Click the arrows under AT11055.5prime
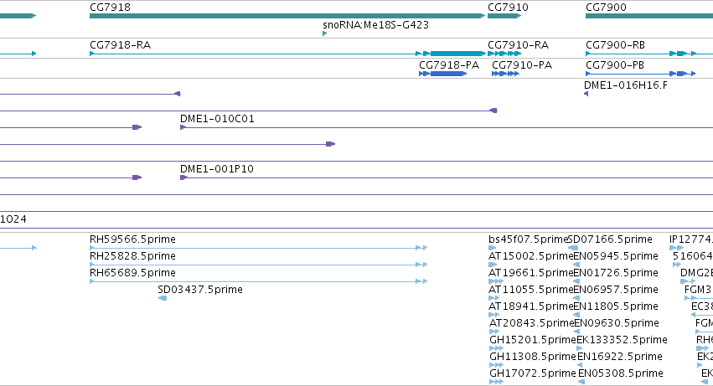The height and width of the screenshot is (386, 713). pos(493,298)
